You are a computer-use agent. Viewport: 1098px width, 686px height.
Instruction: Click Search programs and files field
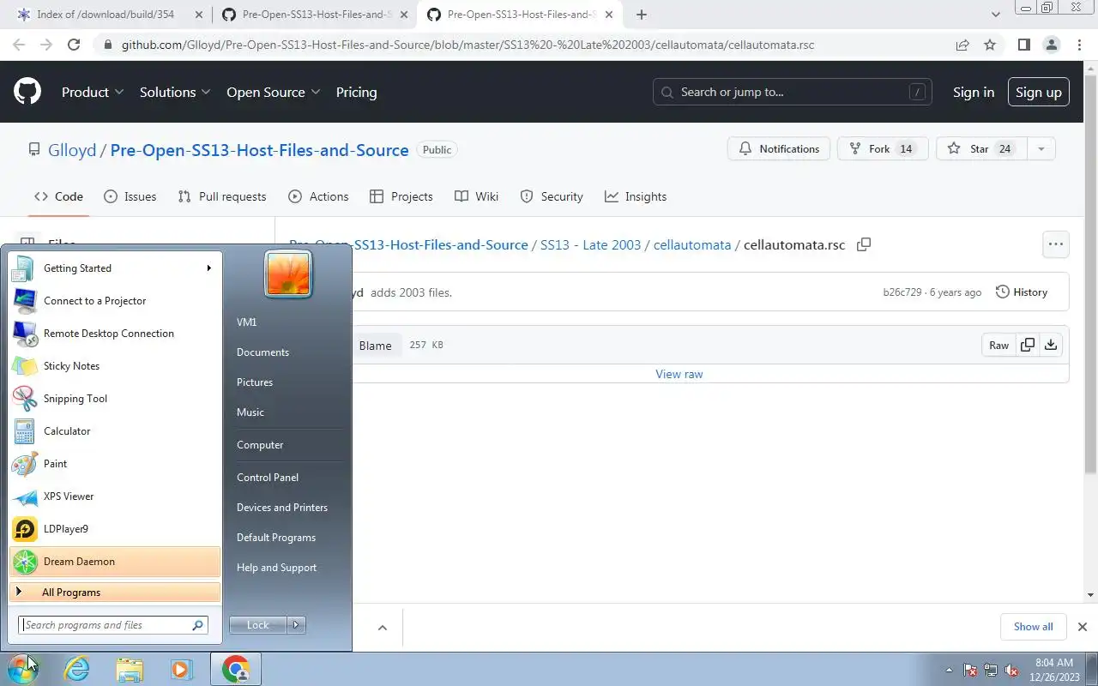pos(113,625)
